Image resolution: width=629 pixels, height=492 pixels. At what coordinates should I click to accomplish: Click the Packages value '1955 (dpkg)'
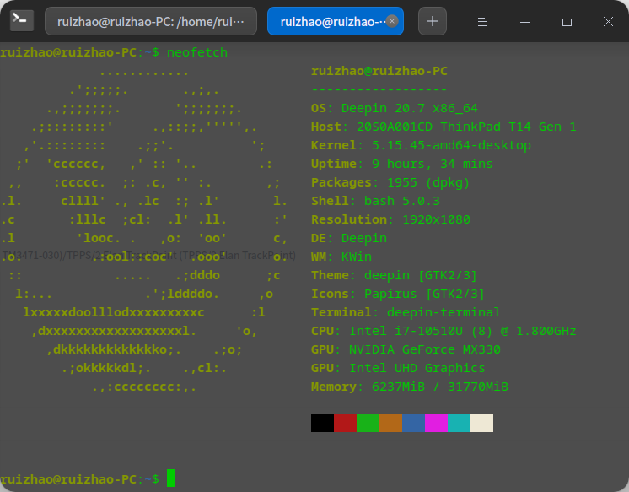point(428,183)
